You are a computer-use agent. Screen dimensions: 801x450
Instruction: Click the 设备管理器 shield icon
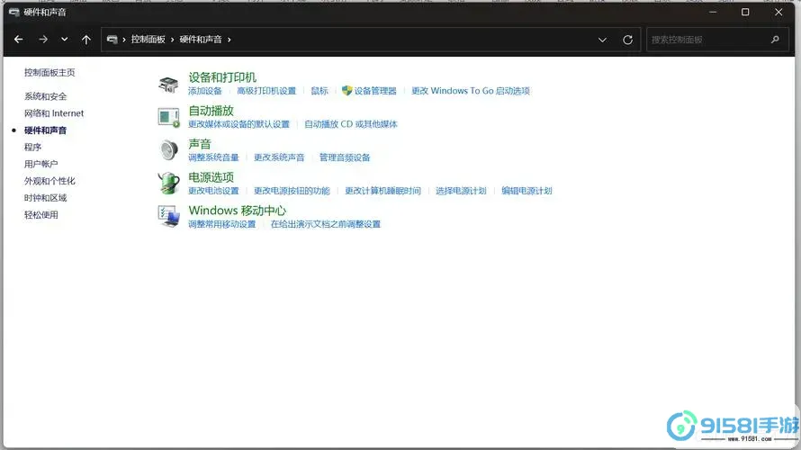(346, 91)
